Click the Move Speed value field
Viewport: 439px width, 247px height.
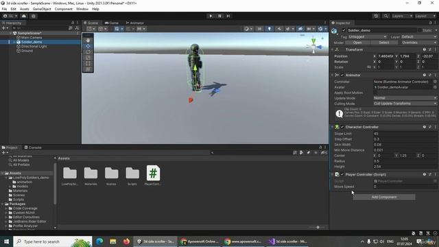[405, 187]
